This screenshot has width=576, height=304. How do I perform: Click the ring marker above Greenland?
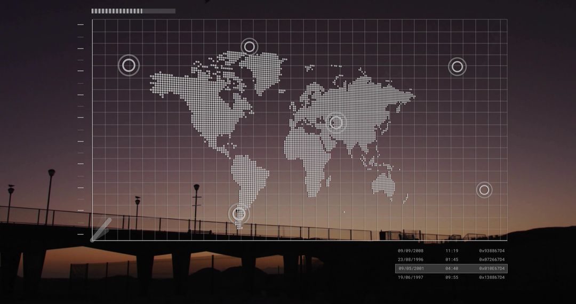[x=250, y=46]
